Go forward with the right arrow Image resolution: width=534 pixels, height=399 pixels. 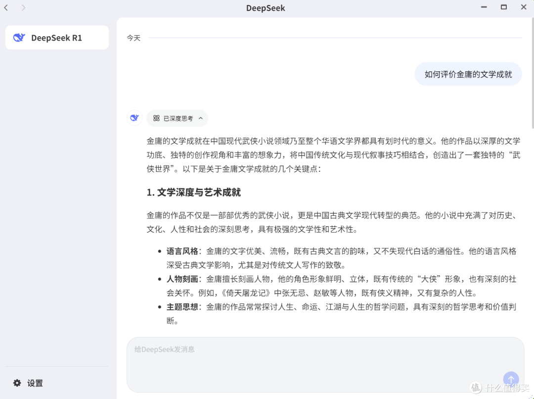23,7
